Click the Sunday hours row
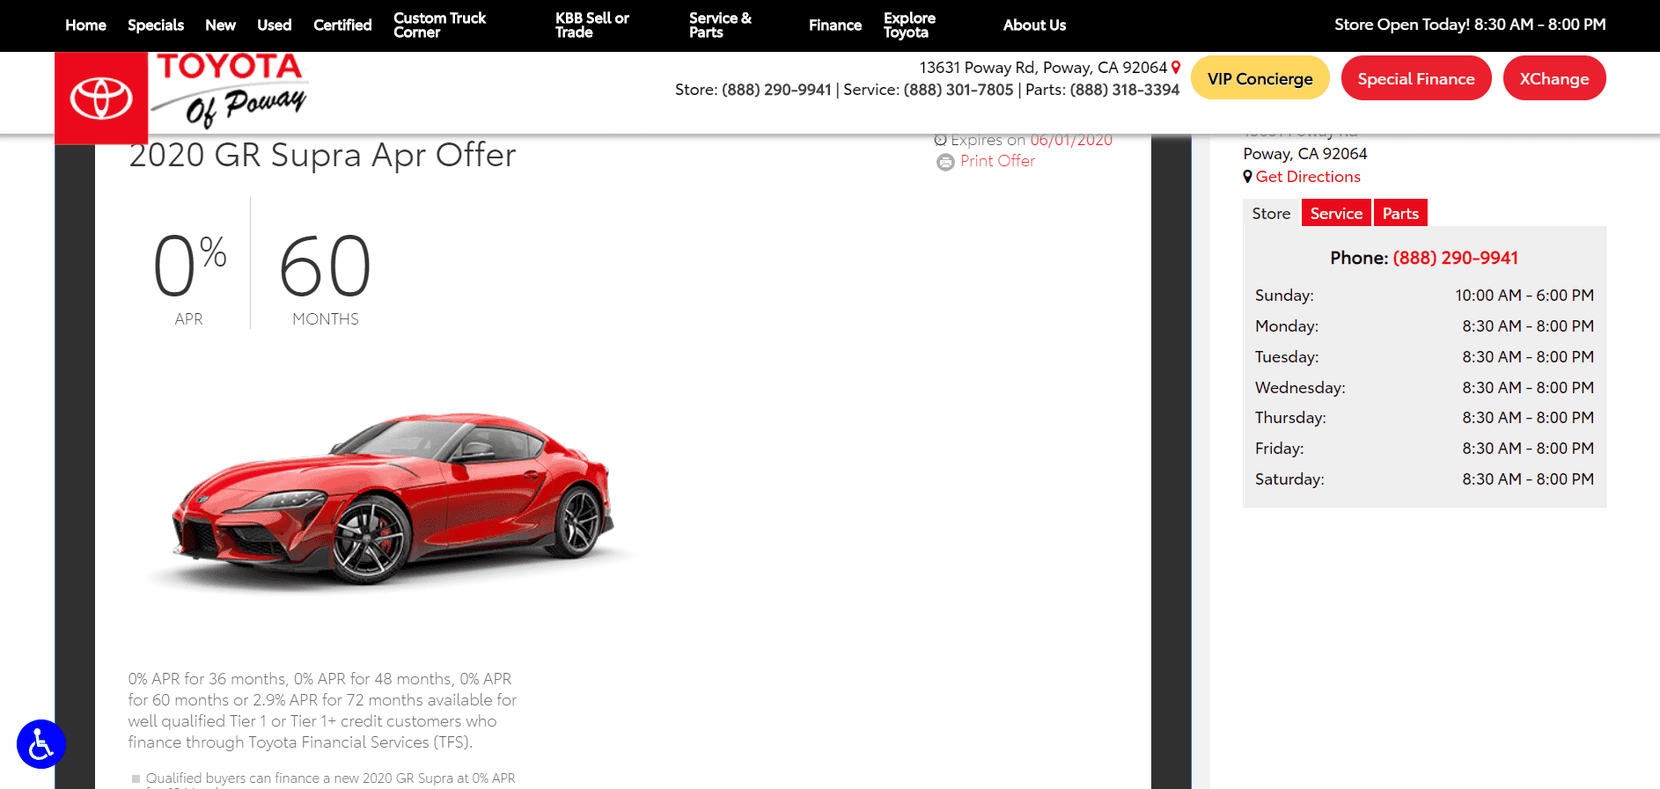Image resolution: width=1660 pixels, height=789 pixels. click(1424, 296)
